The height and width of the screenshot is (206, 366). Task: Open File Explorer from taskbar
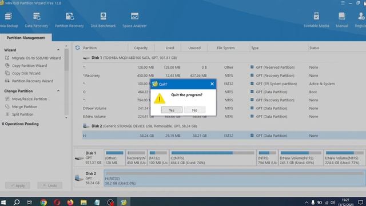pyautogui.click(x=83, y=202)
